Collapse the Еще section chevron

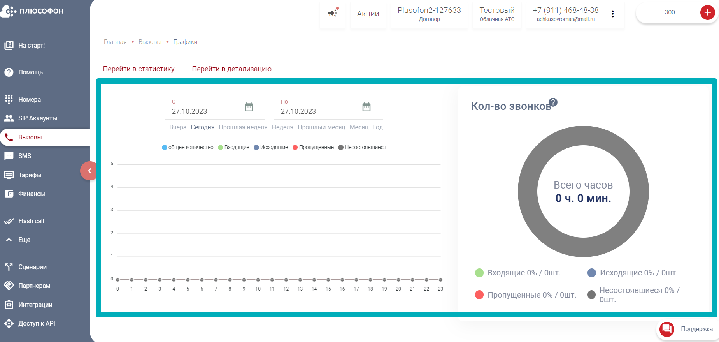click(9, 240)
